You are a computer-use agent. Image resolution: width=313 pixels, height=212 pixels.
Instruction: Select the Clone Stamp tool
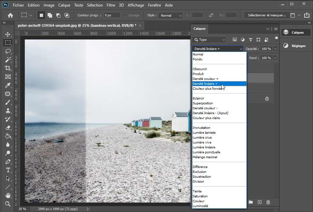point(8,111)
